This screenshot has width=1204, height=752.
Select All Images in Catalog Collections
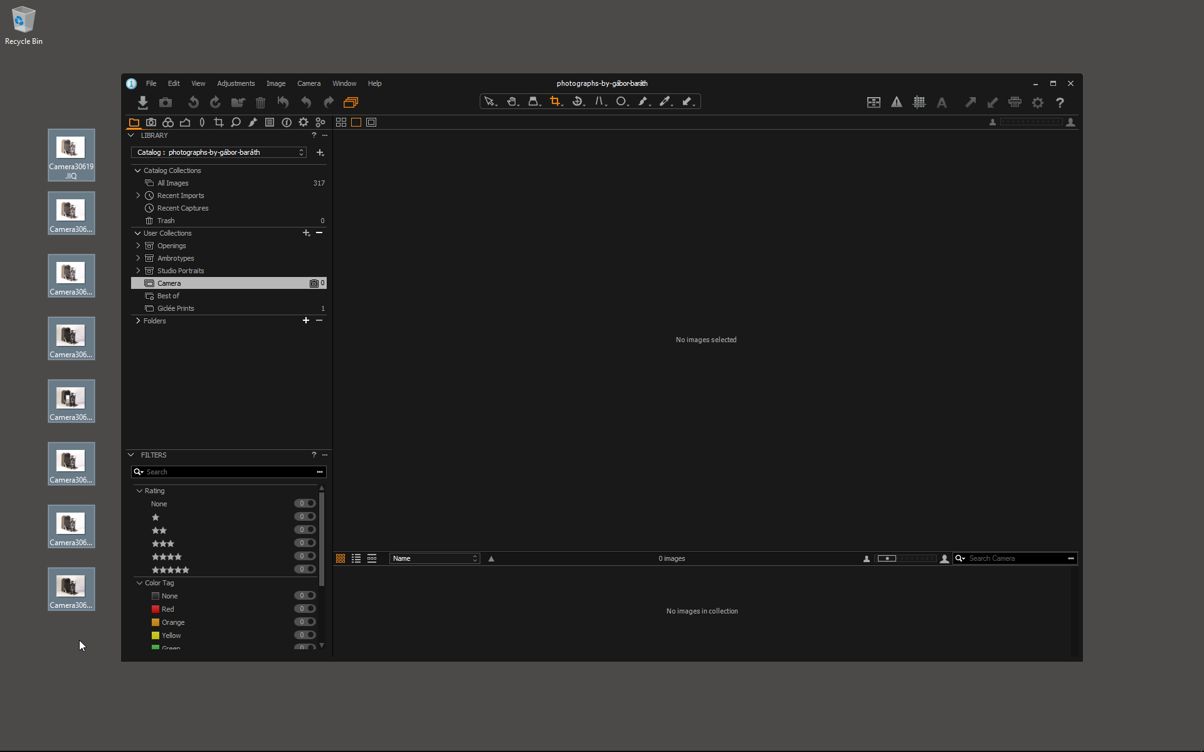click(x=229, y=183)
